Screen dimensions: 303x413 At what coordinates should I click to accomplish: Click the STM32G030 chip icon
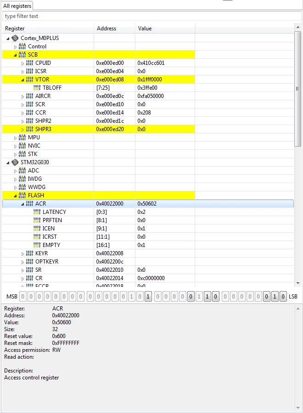[x=15, y=162]
